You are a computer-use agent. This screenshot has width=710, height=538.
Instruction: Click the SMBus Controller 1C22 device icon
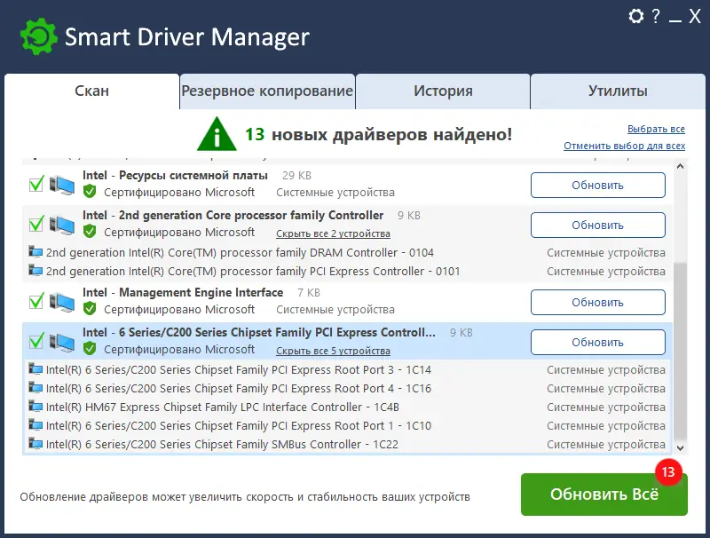[x=35, y=444]
